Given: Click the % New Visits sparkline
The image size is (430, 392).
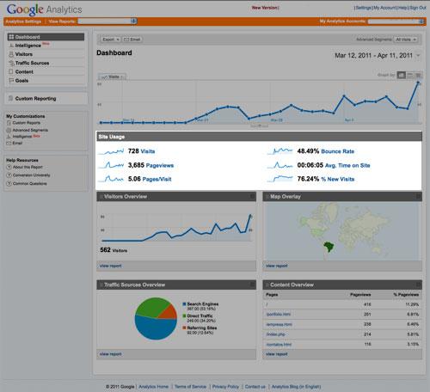Looking at the screenshot, I should point(279,179).
